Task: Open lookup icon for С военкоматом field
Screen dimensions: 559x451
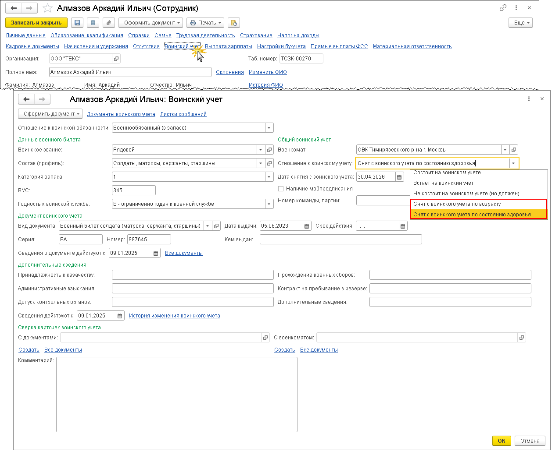Action: coord(521,338)
